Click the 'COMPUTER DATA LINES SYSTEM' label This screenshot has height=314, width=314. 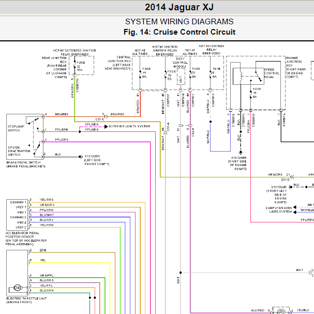[279, 210]
